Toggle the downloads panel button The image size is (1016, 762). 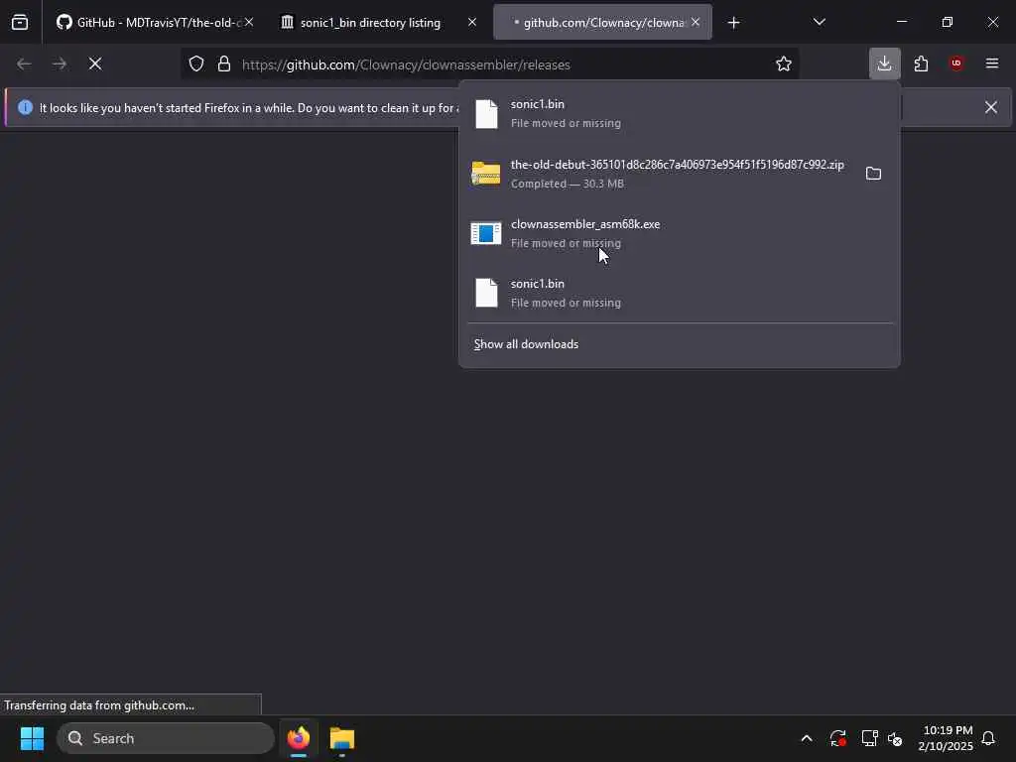(x=884, y=63)
